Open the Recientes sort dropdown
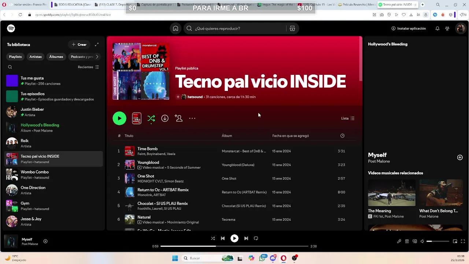The height and width of the screenshot is (264, 469). click(88, 67)
